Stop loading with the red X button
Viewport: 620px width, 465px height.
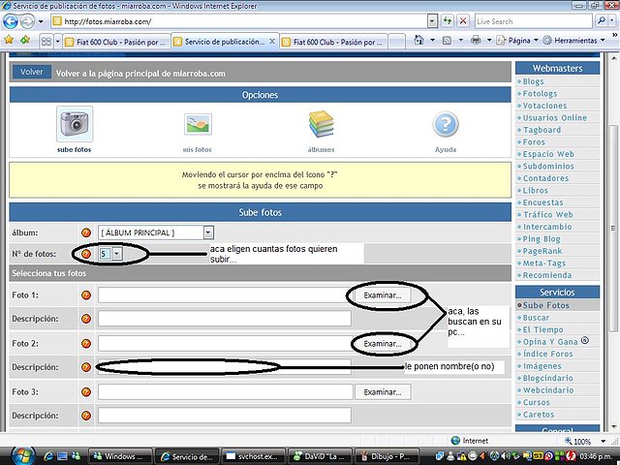pos(463,21)
